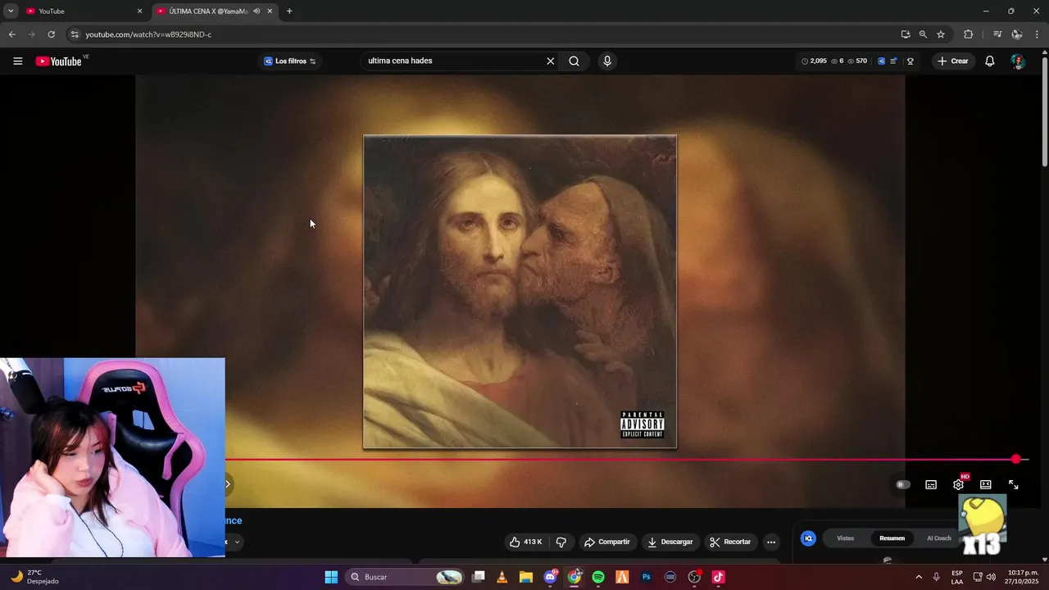Image resolution: width=1049 pixels, height=590 pixels.
Task: Show hidden system tray icons
Action: pos(918,577)
